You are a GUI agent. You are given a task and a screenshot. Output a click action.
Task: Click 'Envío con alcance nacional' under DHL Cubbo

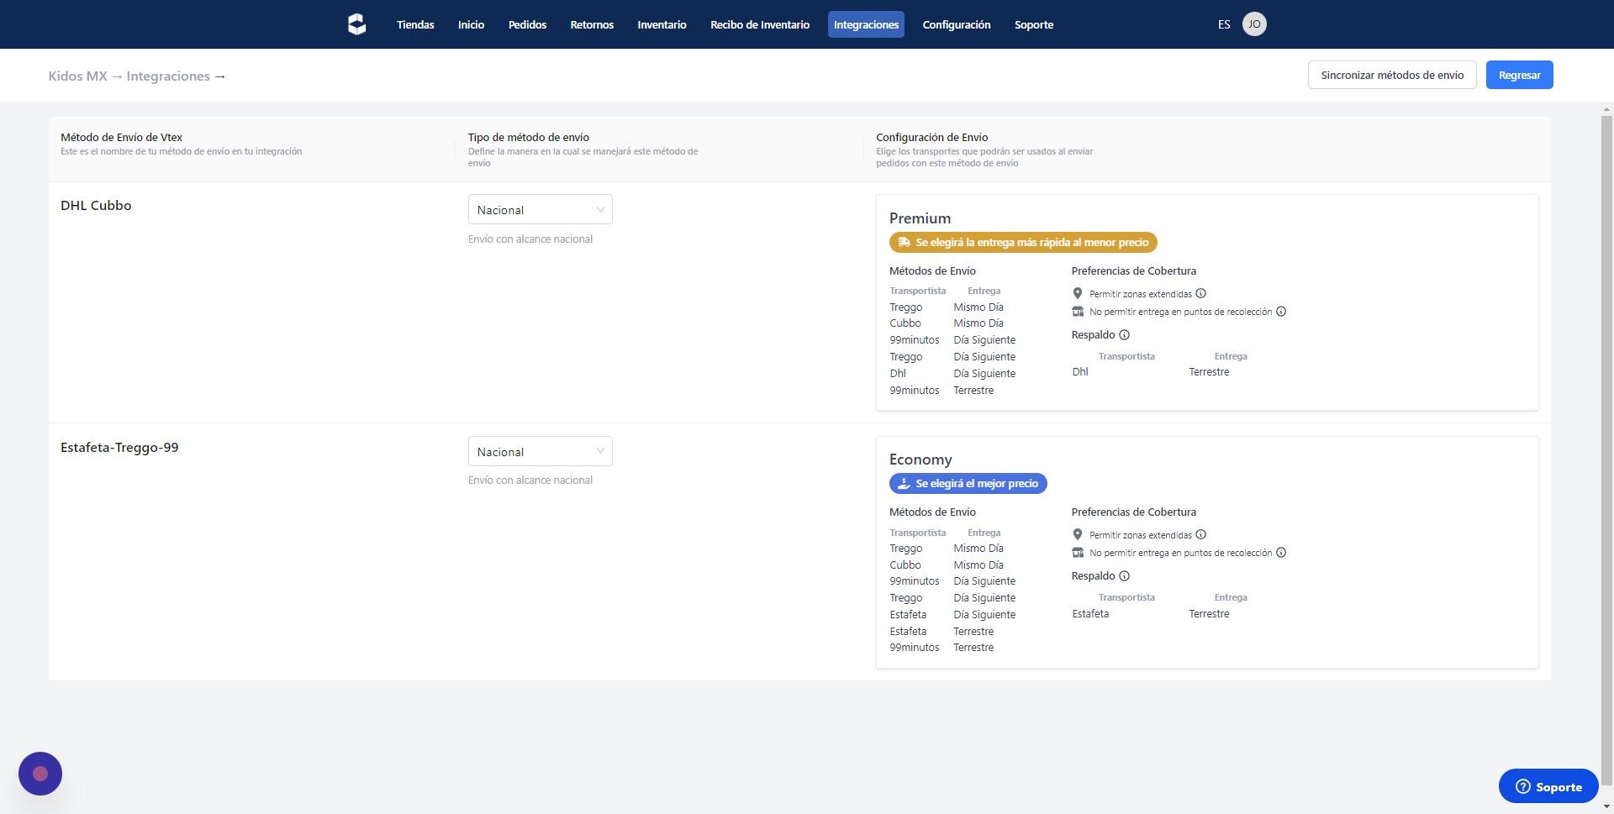pos(530,239)
